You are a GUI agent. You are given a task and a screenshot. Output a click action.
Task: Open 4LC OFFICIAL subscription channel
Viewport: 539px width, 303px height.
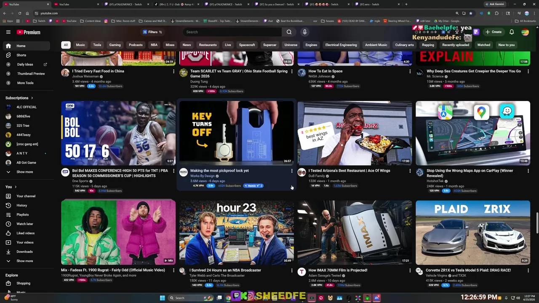pos(27,107)
